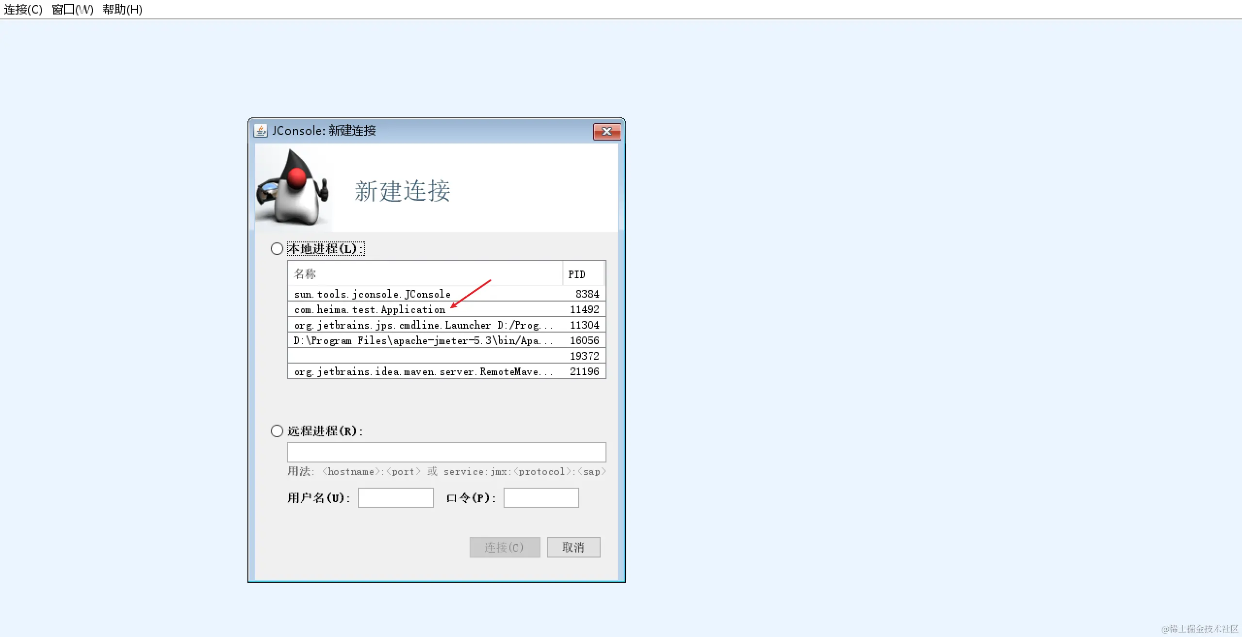
Task: Open the 帮助(H) menu
Action: tap(122, 9)
